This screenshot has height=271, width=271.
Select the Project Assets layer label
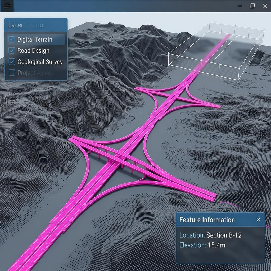tap(36, 73)
